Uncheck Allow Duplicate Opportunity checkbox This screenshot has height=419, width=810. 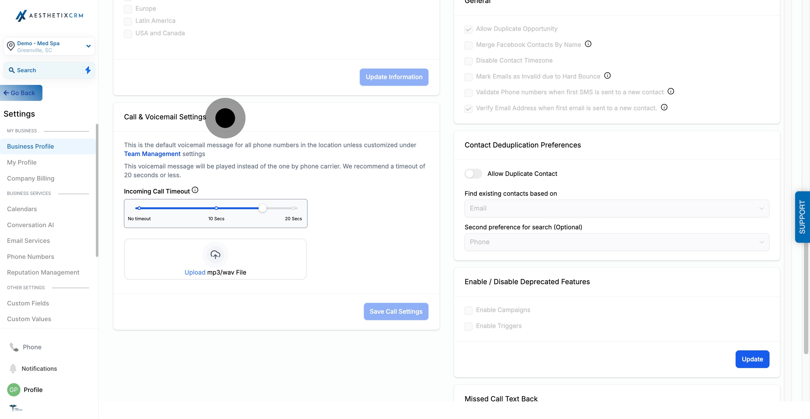click(469, 29)
